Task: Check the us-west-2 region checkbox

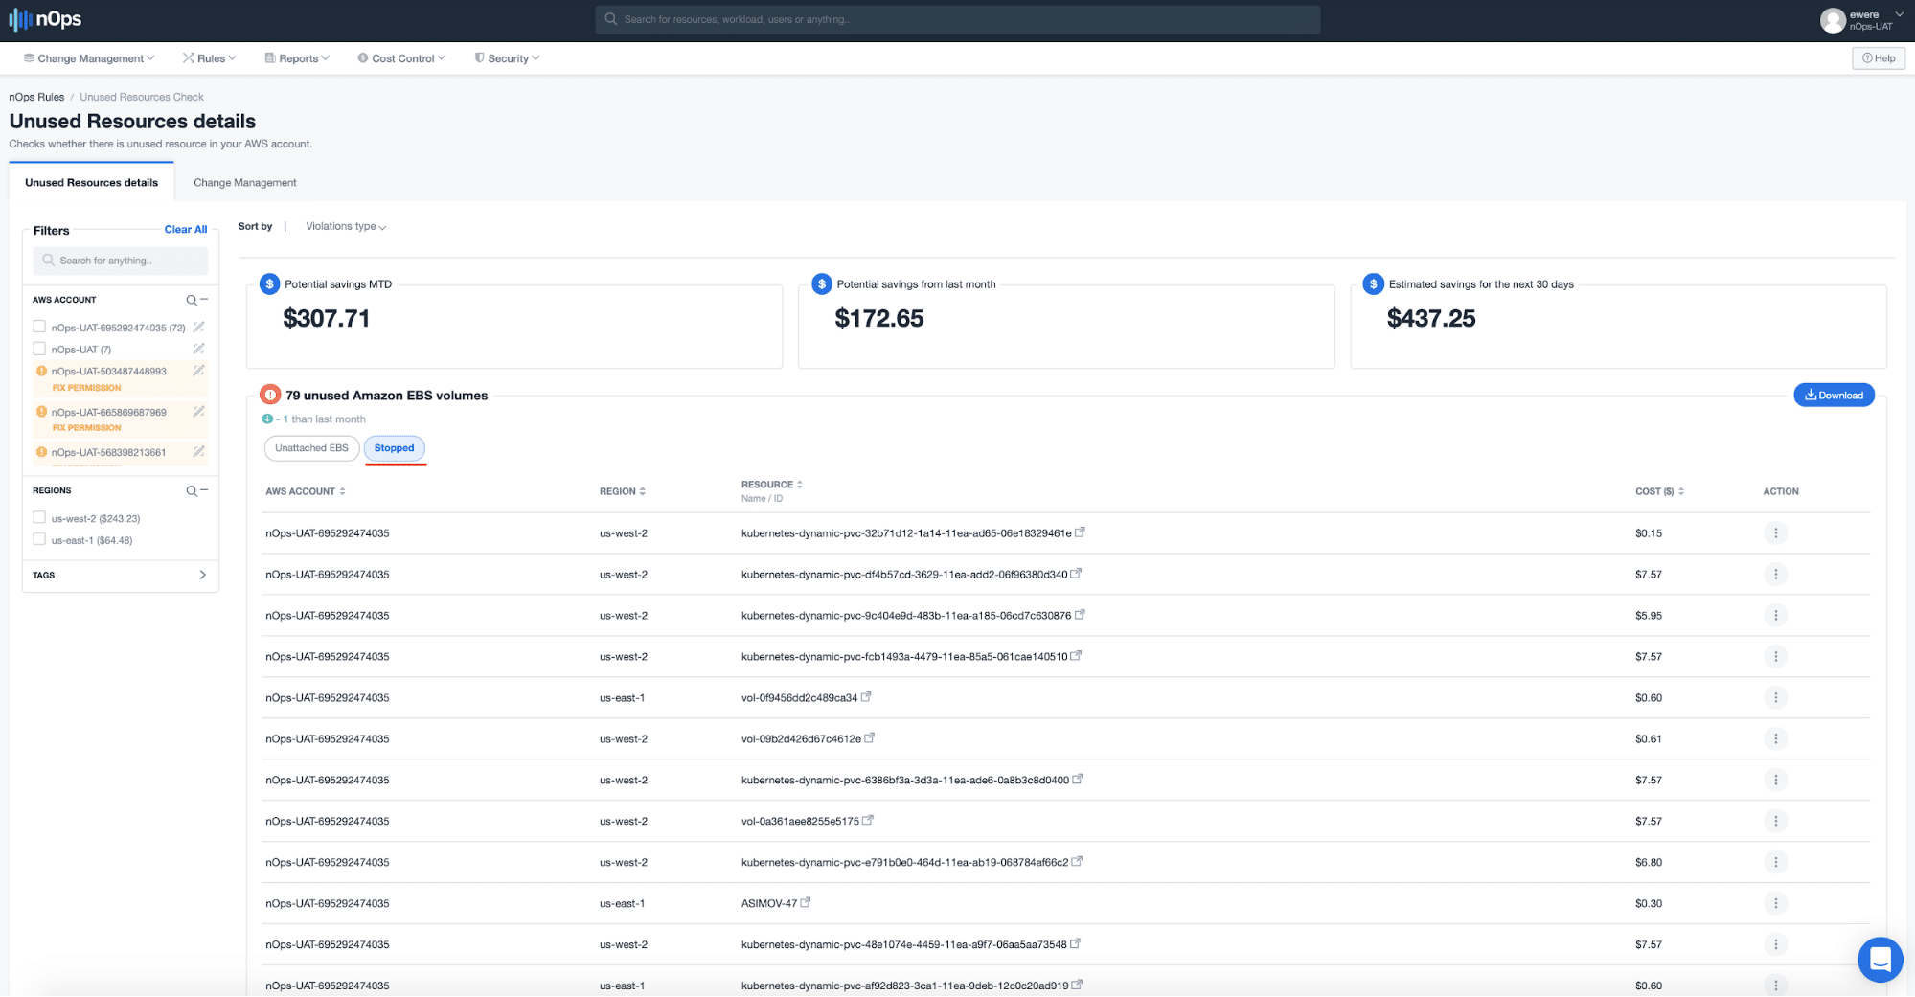Action: (x=39, y=517)
